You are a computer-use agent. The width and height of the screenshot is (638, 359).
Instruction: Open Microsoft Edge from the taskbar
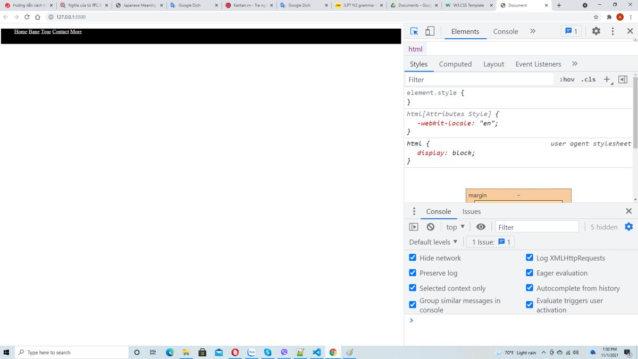170,352
